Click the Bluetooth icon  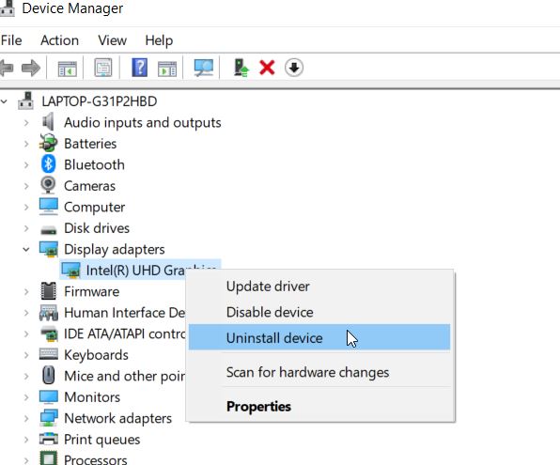click(49, 164)
